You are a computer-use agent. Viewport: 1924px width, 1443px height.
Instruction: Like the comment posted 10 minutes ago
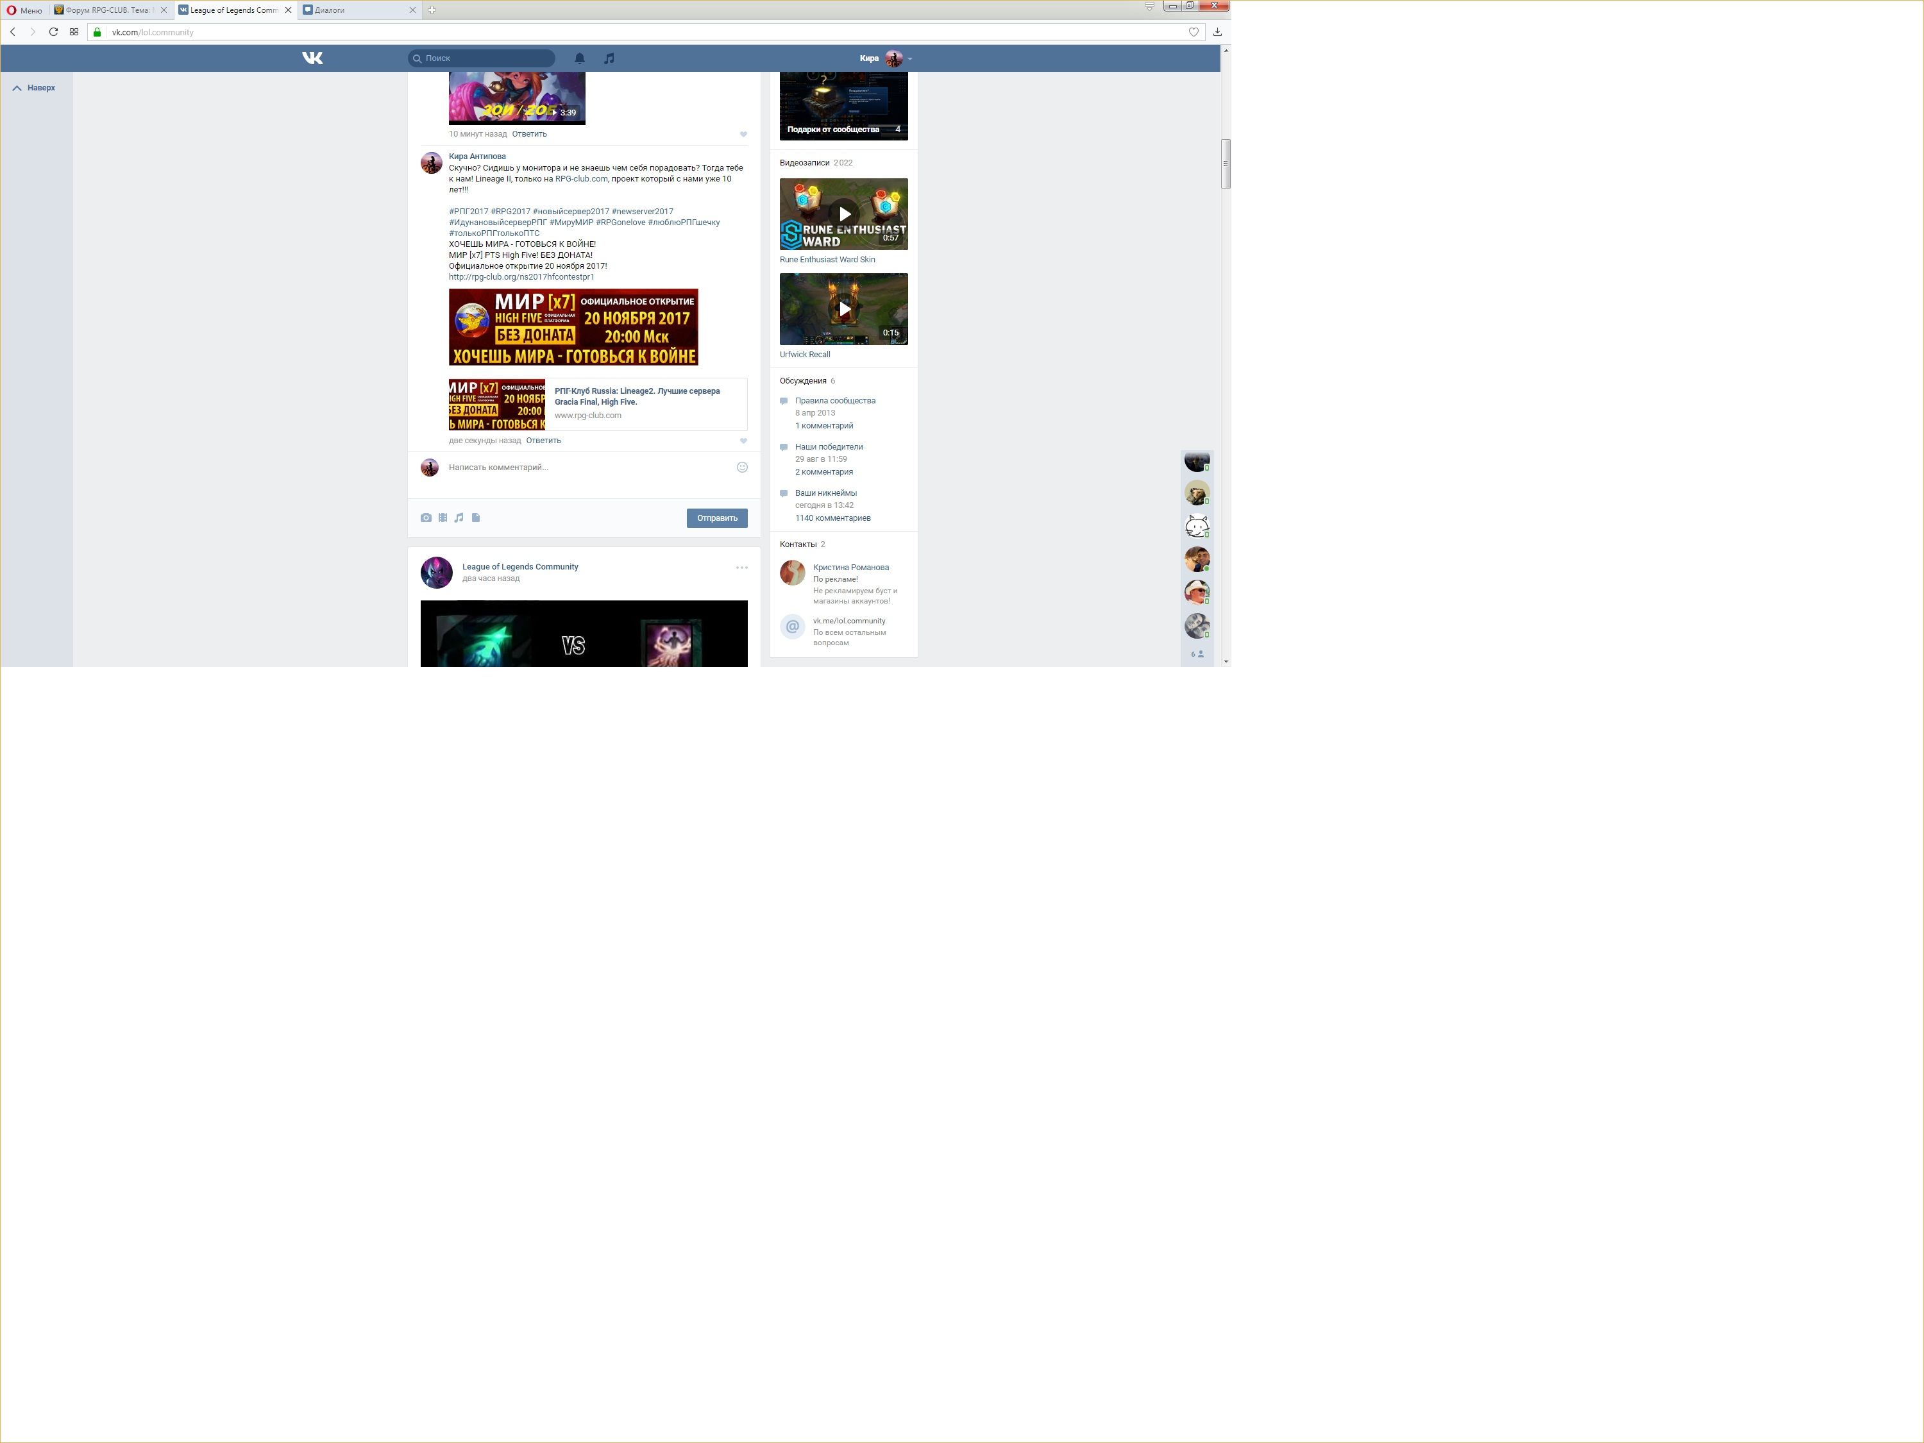[x=743, y=135]
